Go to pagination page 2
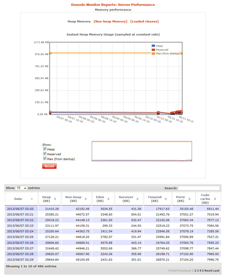The image size is (234, 278). [195, 271]
